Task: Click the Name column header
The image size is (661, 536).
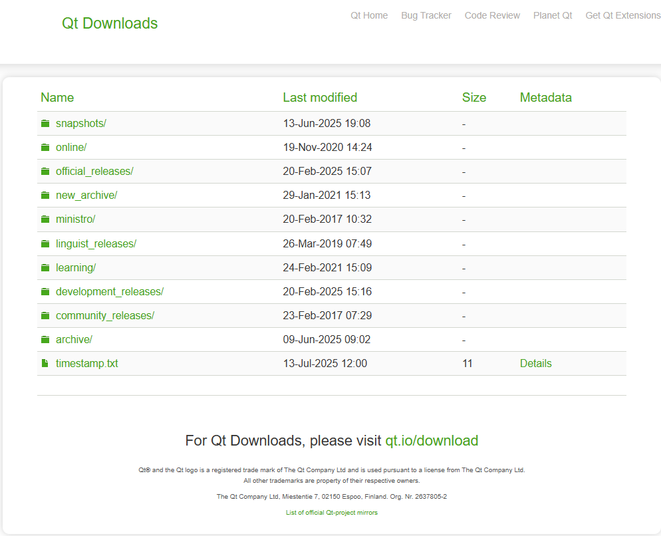Action: [x=57, y=97]
